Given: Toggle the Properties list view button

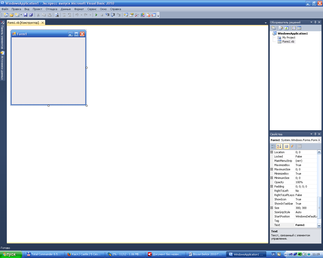Looking at the screenshot, I should tap(286, 146).
